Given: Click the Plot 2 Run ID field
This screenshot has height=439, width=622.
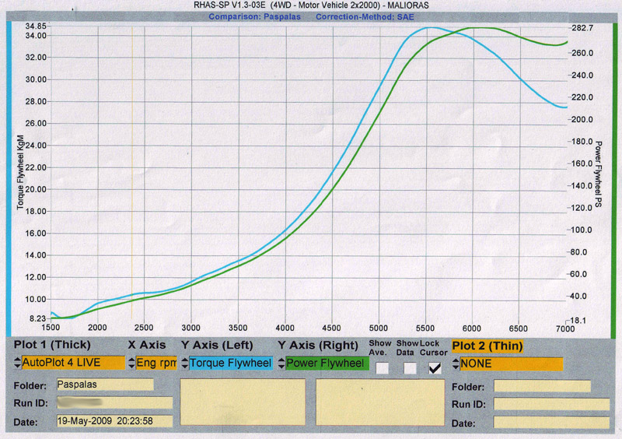Looking at the screenshot, I should point(551,405).
